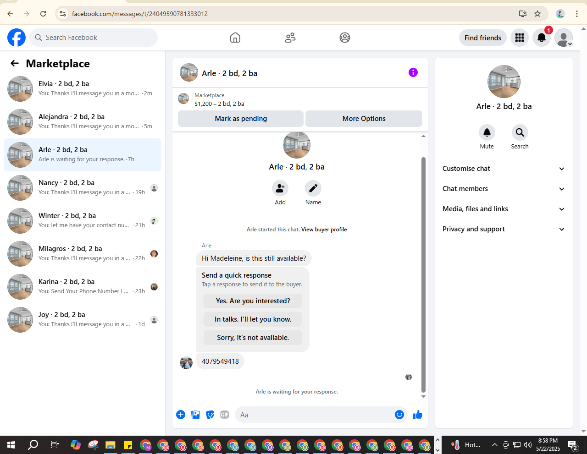This screenshot has width=587, height=454.
Task: Send 'Sorry, it's not available.' response
Action: (253, 338)
